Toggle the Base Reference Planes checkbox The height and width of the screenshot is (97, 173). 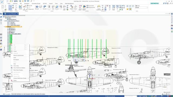6,21
